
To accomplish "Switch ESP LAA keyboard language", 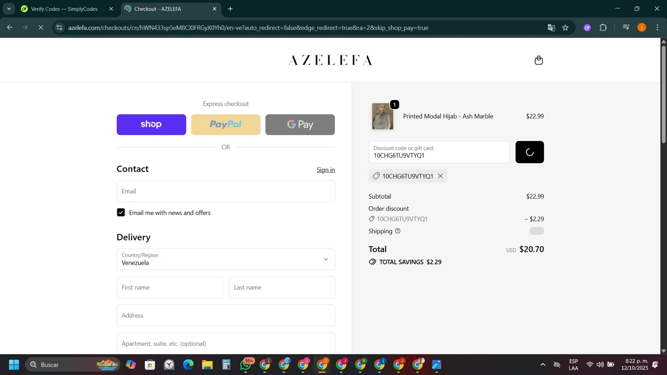I will tap(574, 365).
